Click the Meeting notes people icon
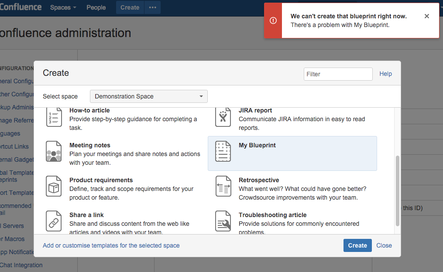443x272 pixels. [54, 152]
